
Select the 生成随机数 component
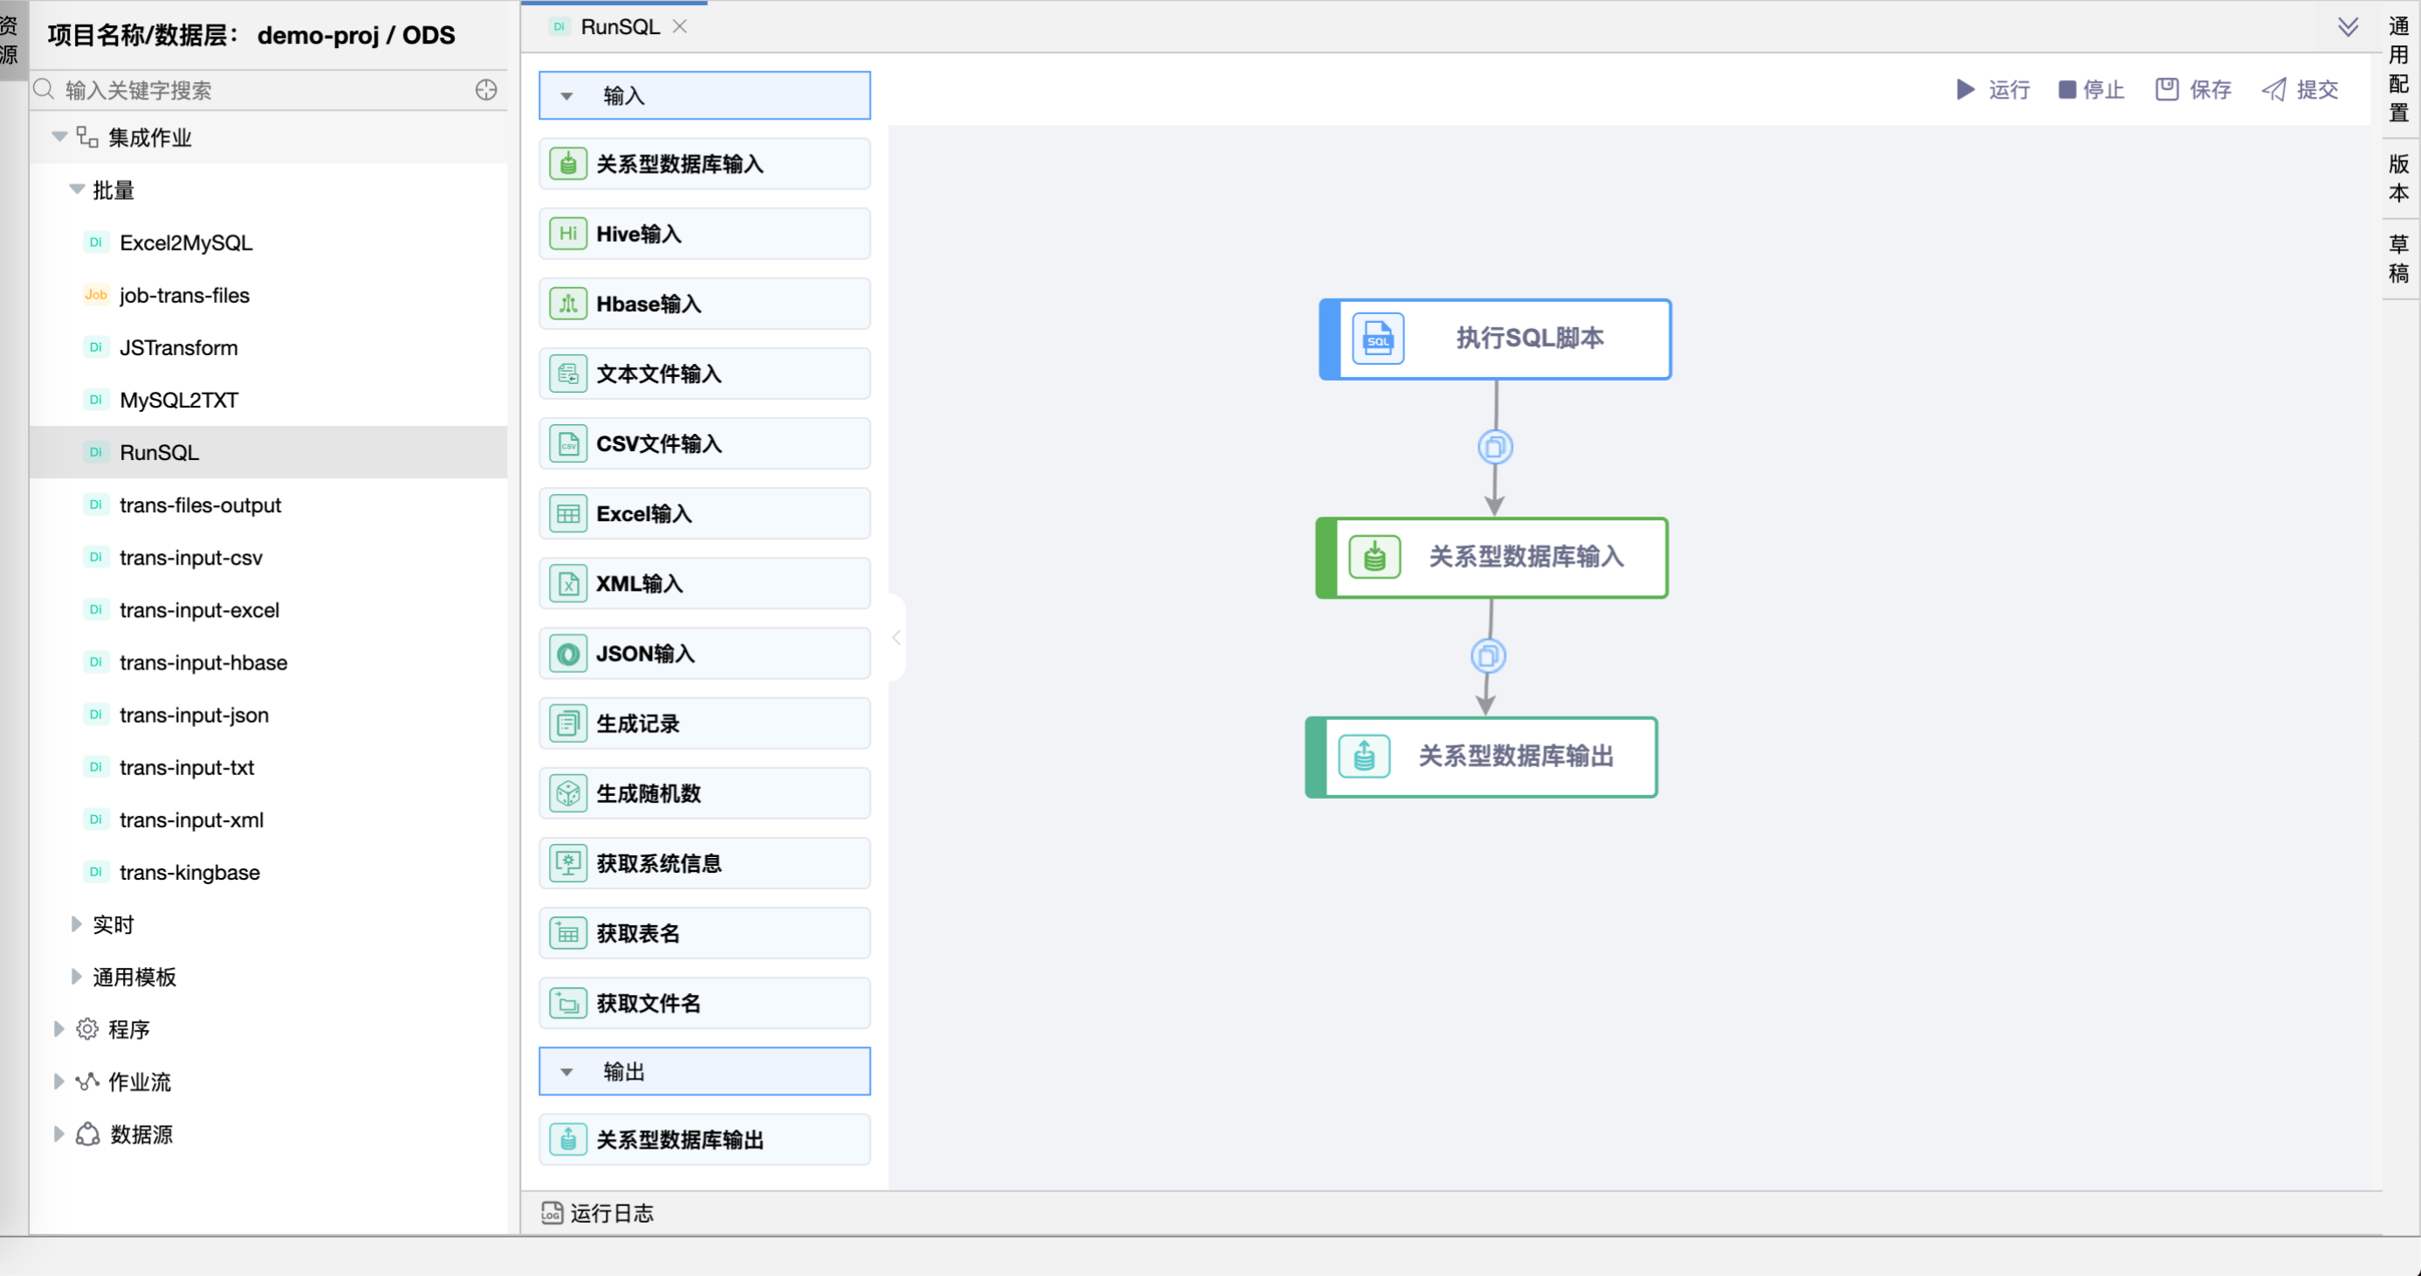[x=704, y=792]
